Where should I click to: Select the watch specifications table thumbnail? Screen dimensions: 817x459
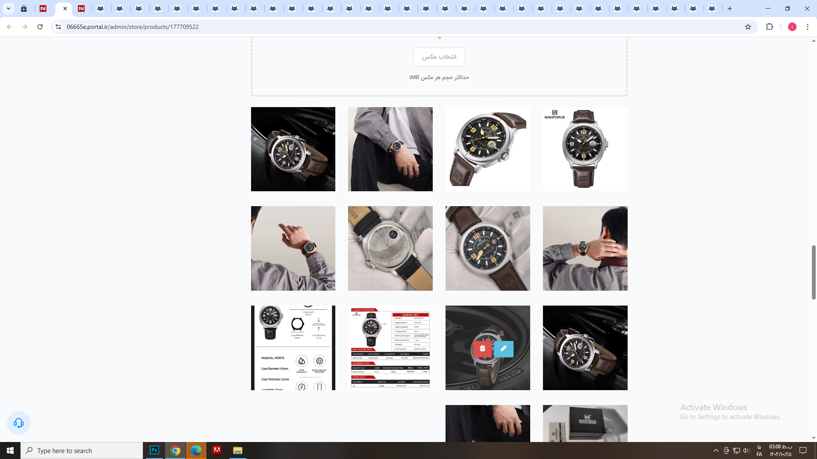point(390,348)
